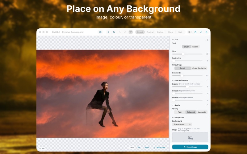Image resolution: width=247 pixels, height=154 pixels.
Task: Switch to the Outline view tab
Action: 160,32
